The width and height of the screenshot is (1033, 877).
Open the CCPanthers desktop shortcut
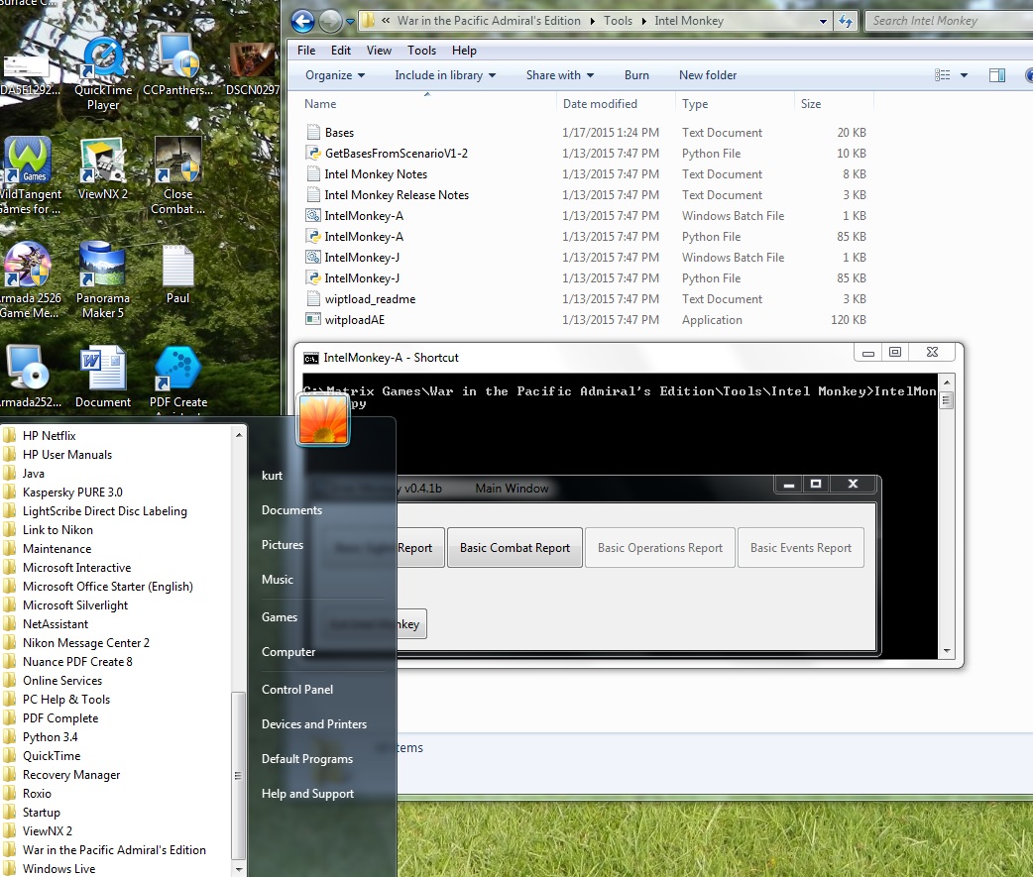pyautogui.click(x=177, y=65)
